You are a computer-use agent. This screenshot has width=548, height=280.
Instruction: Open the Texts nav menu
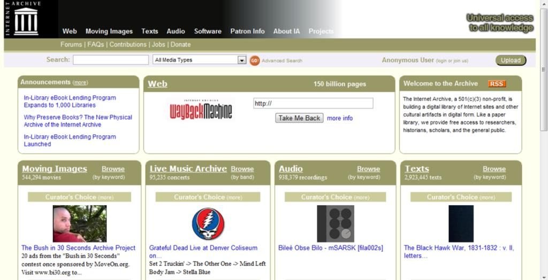150,32
